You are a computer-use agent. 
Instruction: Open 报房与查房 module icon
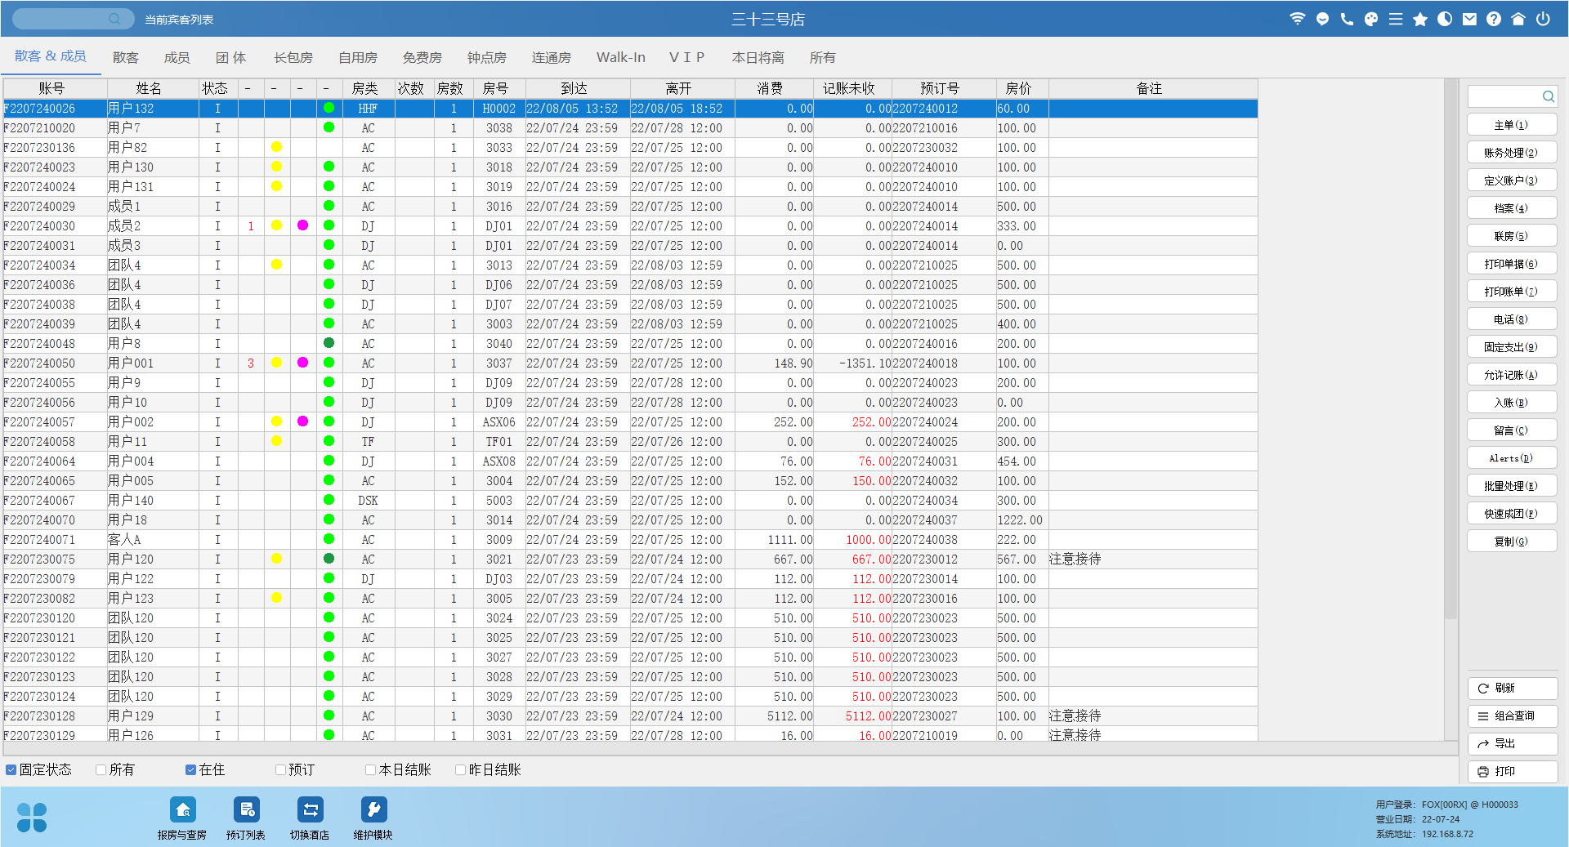coord(182,810)
